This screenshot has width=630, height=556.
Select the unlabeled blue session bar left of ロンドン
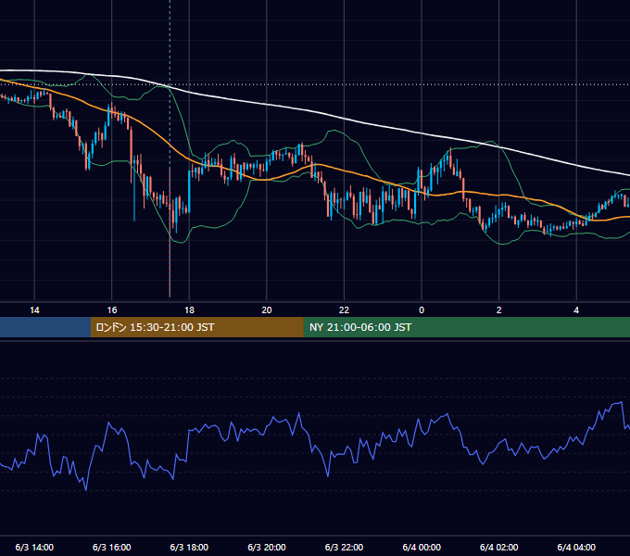(x=45, y=327)
